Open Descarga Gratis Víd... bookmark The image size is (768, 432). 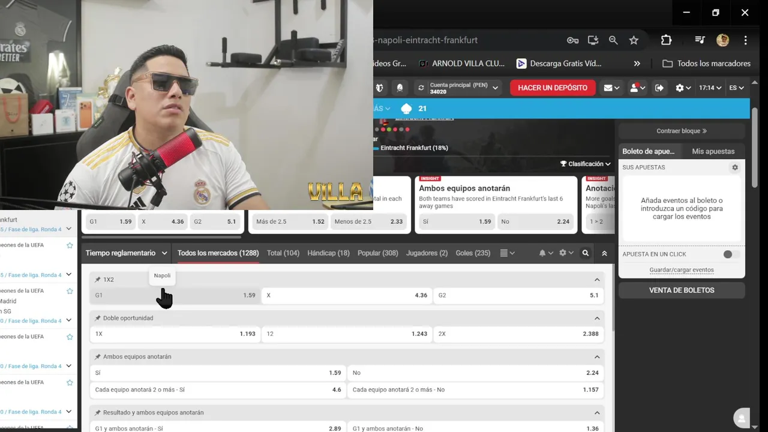click(559, 64)
